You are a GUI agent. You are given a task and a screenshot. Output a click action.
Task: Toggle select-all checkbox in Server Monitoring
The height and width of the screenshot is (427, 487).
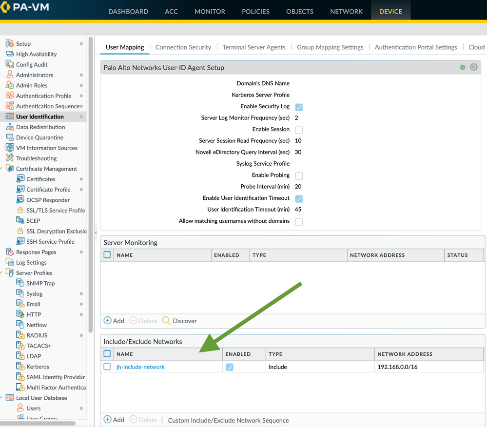coord(107,254)
